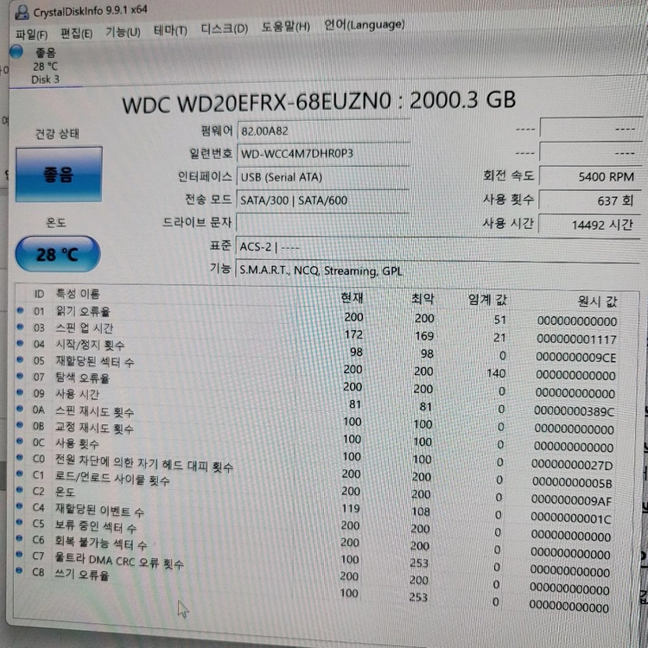
Task: Click the threshold value 140
Action: click(496, 373)
